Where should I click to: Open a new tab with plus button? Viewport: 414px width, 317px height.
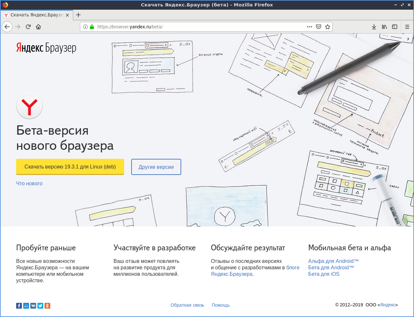[78, 15]
